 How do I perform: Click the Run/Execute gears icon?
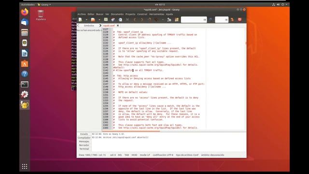click(169, 19)
